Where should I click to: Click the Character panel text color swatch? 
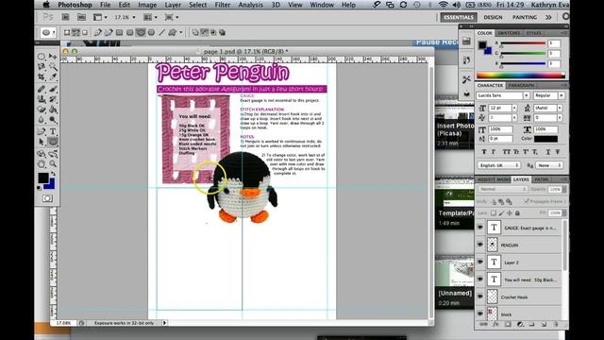pyautogui.click(x=545, y=139)
